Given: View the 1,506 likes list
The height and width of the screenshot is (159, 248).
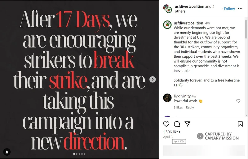Looking at the screenshot, I should 171,132.
